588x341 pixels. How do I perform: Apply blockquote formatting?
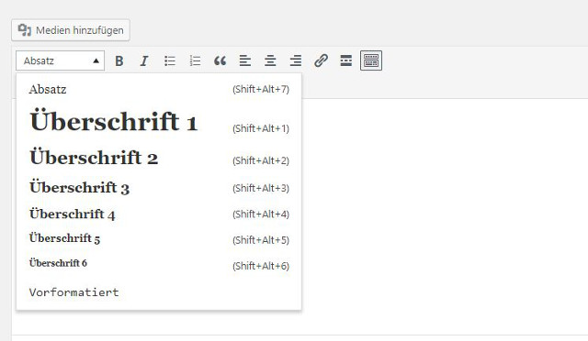tap(220, 60)
